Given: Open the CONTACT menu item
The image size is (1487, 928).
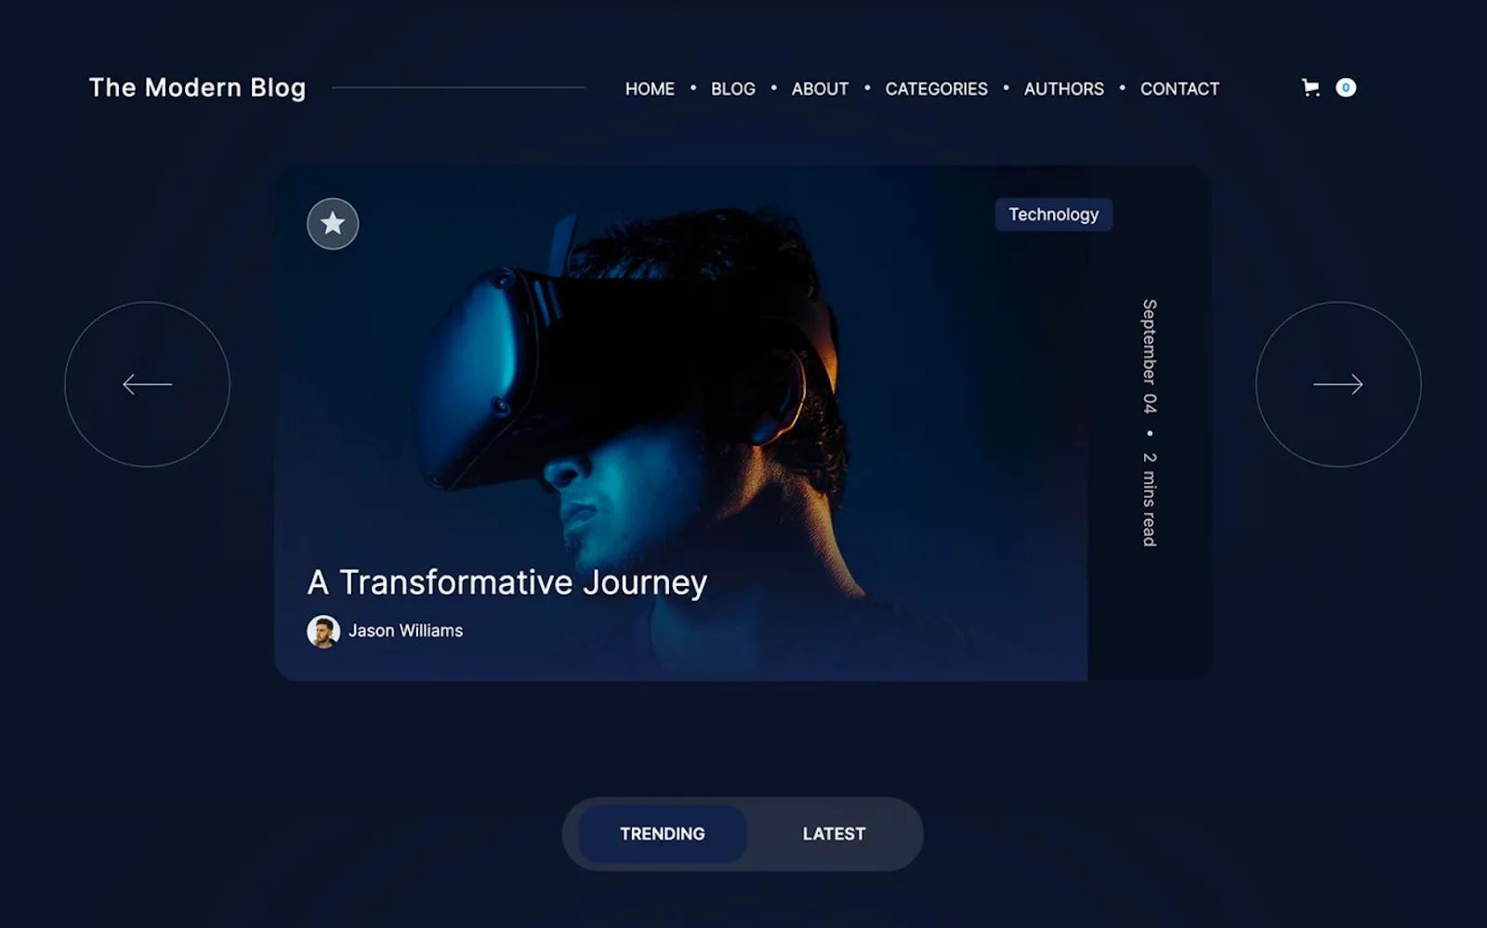Looking at the screenshot, I should coord(1179,89).
